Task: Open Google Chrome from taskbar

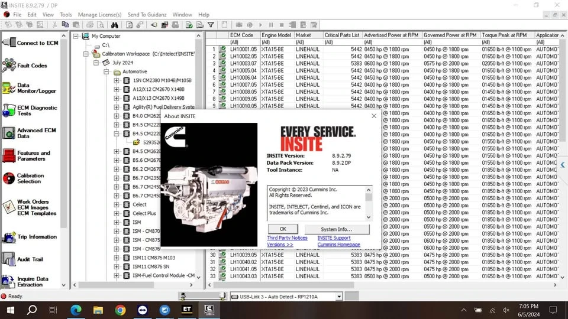Action: pyautogui.click(x=120, y=310)
